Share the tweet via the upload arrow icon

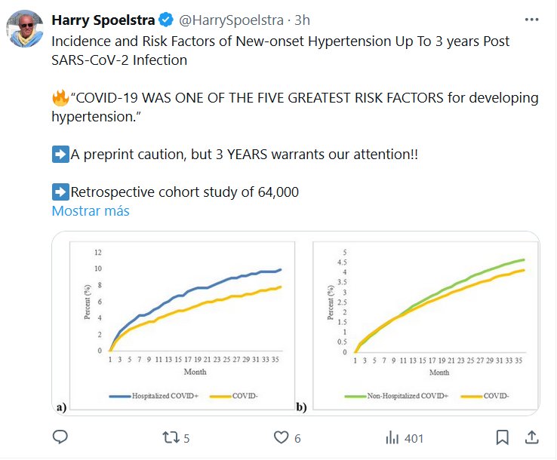coord(531,437)
